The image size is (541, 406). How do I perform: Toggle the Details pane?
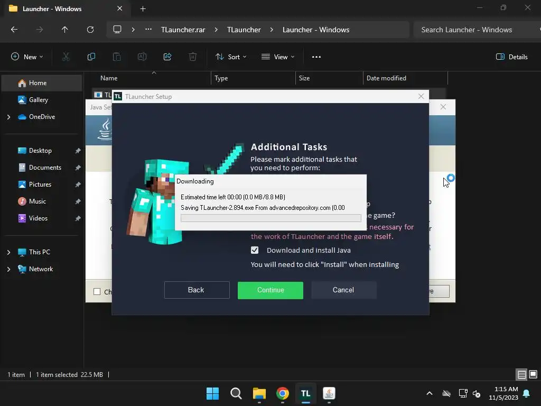pyautogui.click(x=511, y=57)
